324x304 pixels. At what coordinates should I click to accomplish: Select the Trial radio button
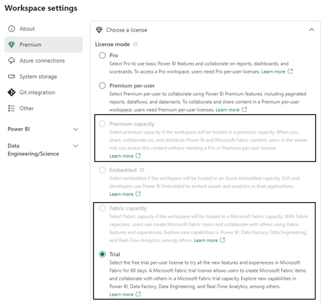coord(103,254)
